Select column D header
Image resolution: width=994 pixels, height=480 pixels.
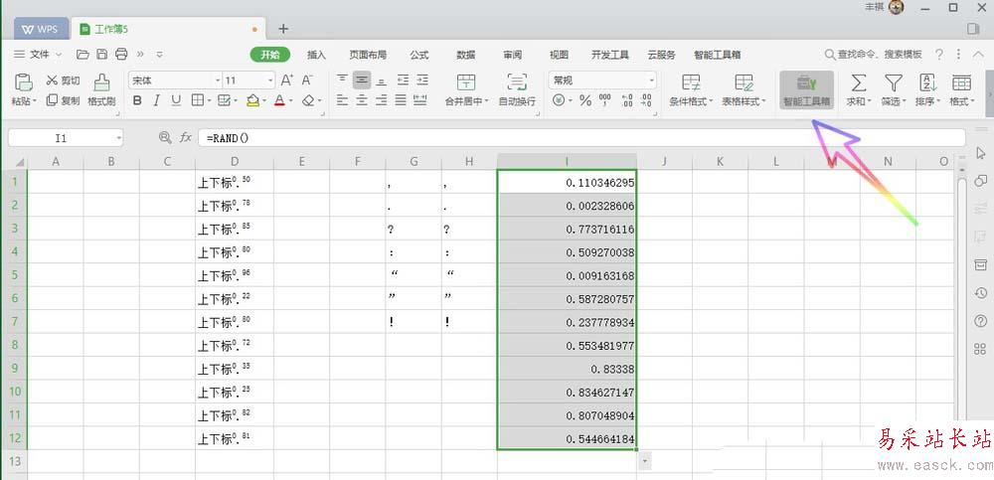click(x=235, y=162)
